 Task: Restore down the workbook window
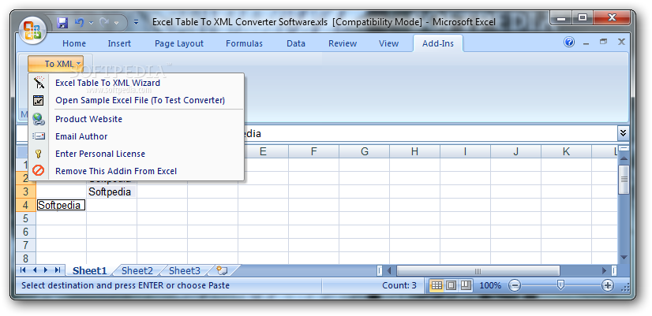(x=603, y=42)
